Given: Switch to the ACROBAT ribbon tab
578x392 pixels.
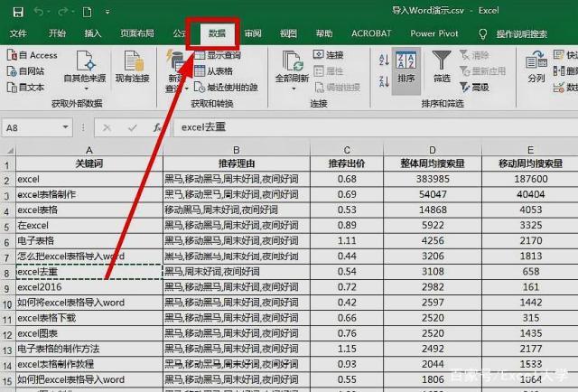Looking at the screenshot, I should click(371, 33).
